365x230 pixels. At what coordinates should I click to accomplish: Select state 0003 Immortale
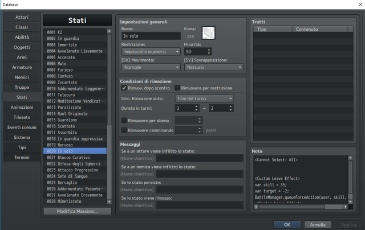75,44
